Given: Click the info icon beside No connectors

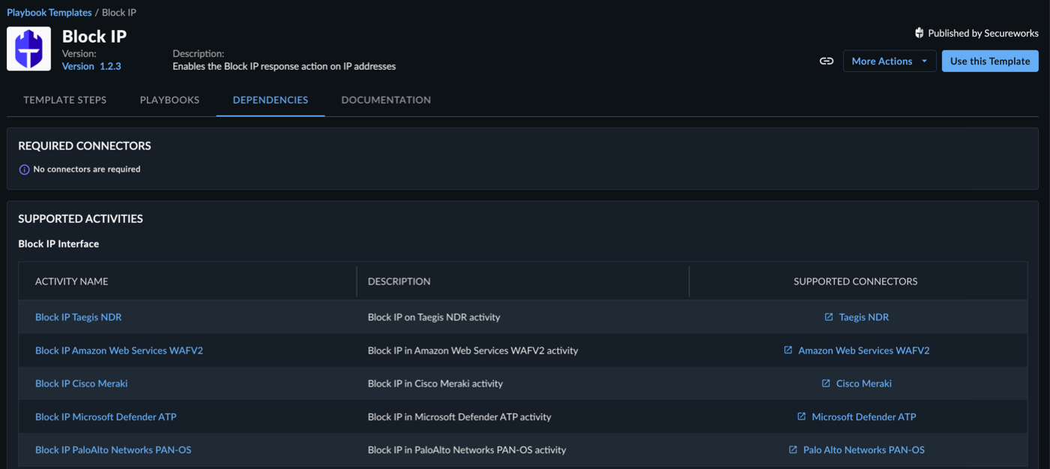Looking at the screenshot, I should pos(24,170).
